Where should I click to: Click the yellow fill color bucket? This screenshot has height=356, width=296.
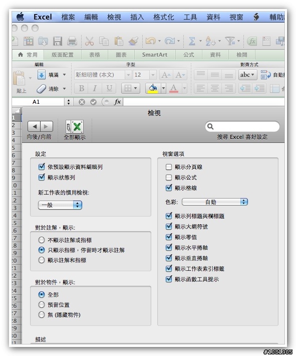153,88
